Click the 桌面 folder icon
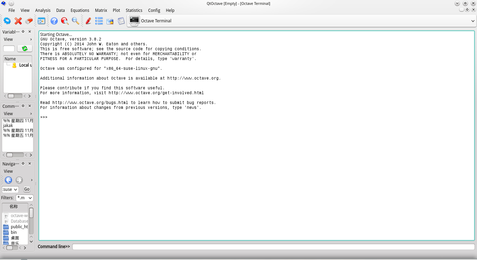Image resolution: width=477 pixels, height=260 pixels. tap(6, 238)
